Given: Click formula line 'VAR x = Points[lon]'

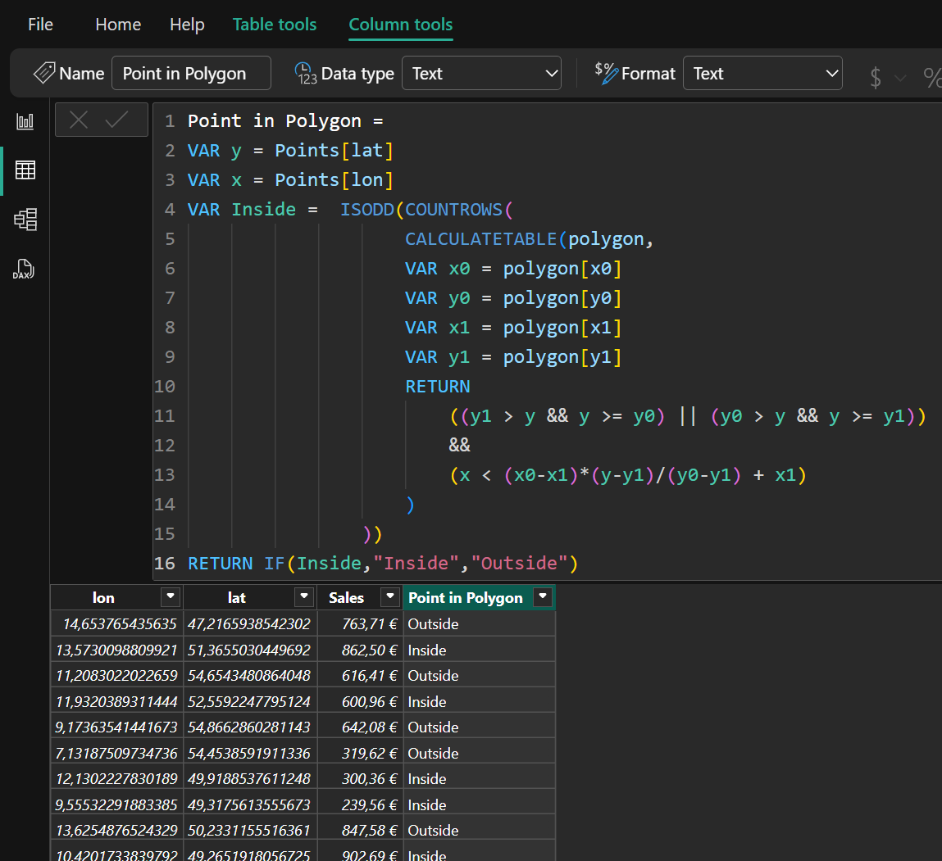Looking at the screenshot, I should (290, 180).
